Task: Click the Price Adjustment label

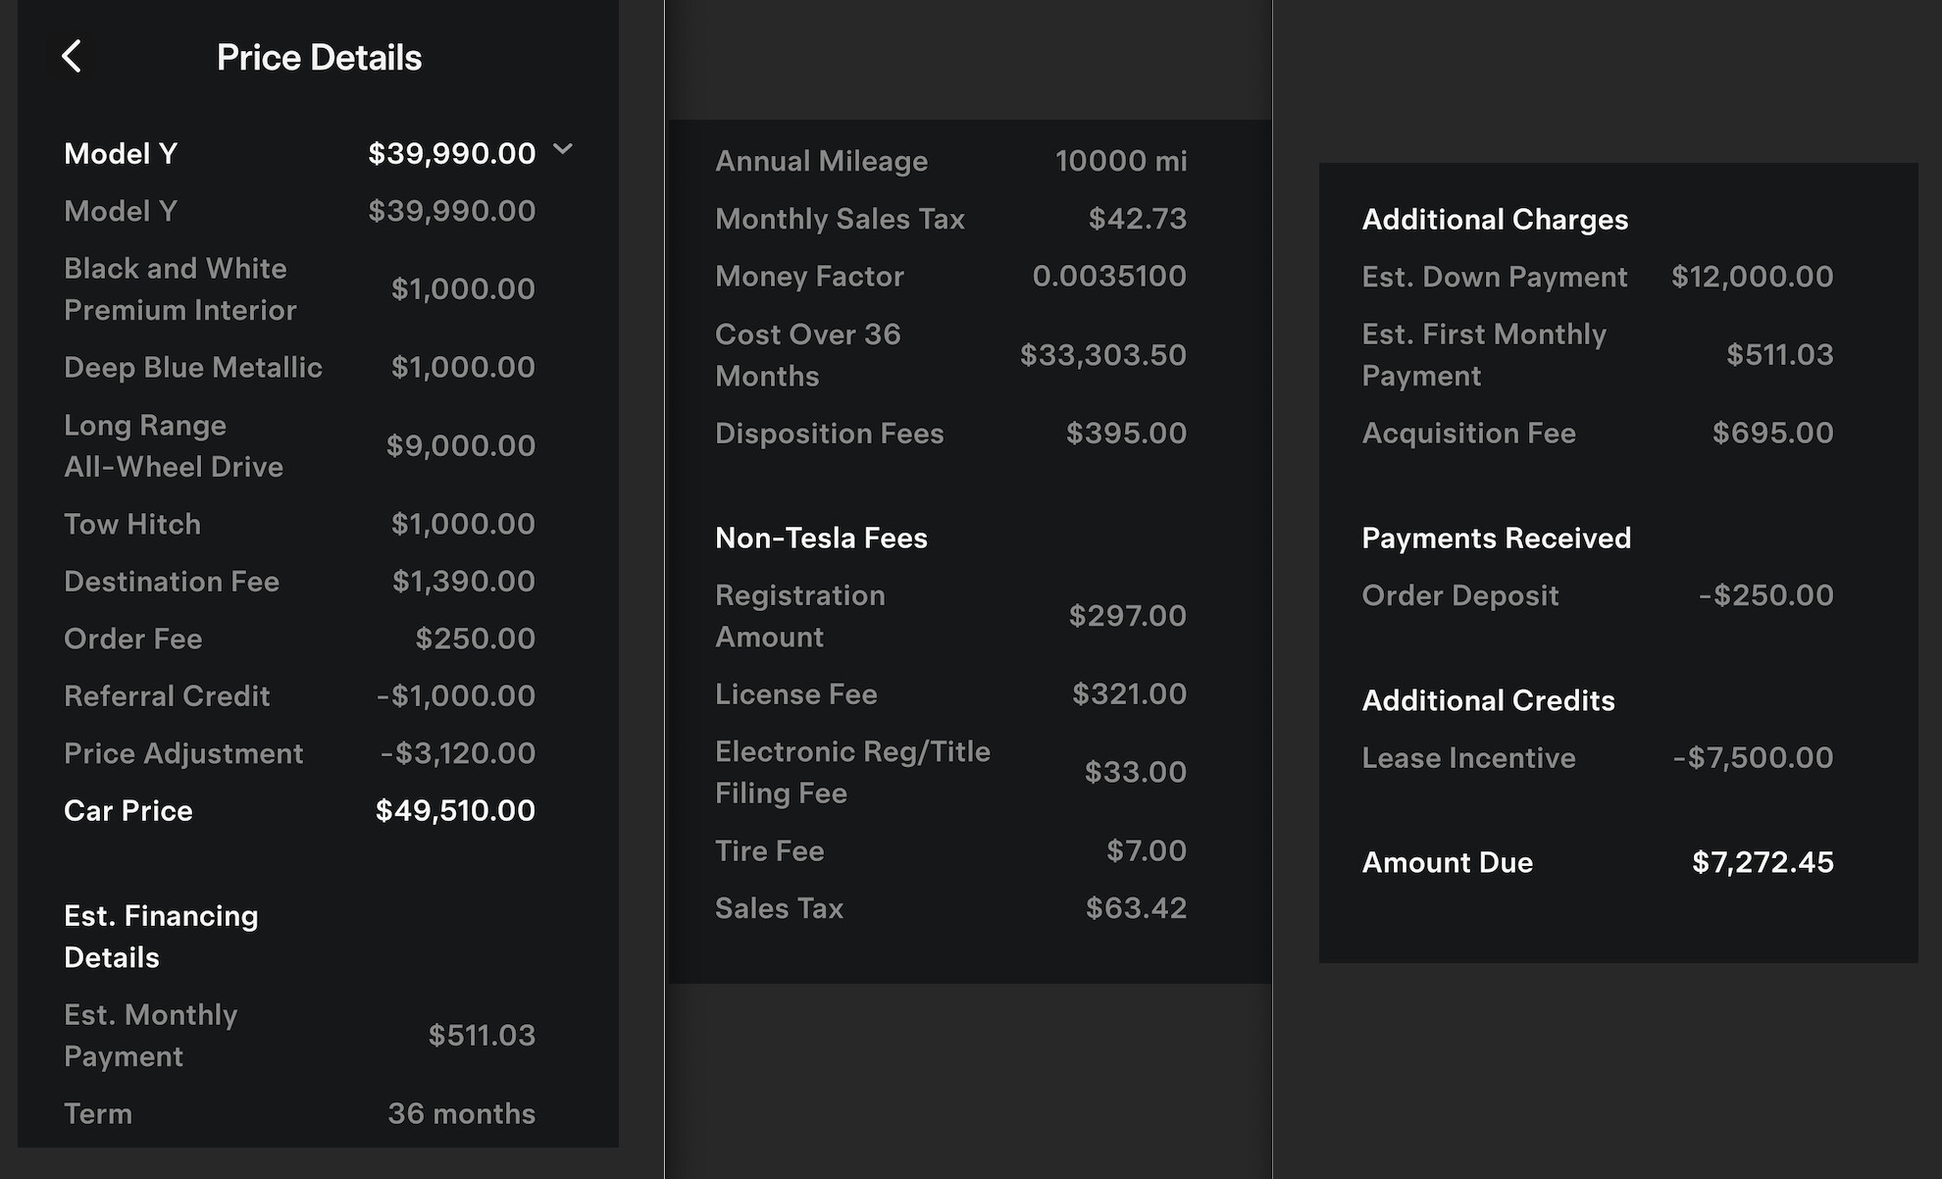Action: coord(183,753)
